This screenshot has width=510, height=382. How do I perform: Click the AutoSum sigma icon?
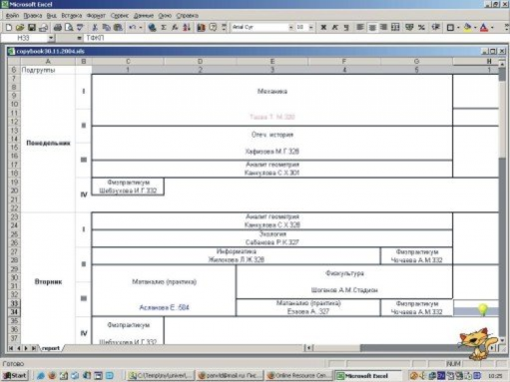tap(164, 28)
